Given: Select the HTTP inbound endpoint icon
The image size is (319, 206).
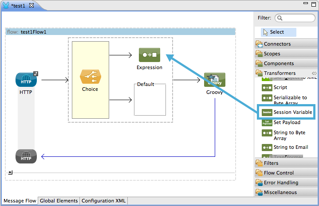Looking at the screenshot, I should tap(26, 80).
